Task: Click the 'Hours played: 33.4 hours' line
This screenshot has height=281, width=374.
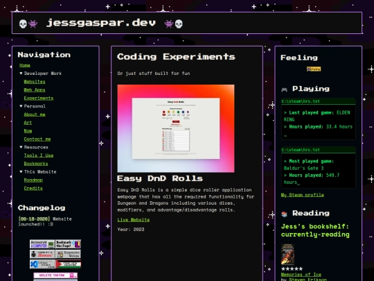Action: (x=318, y=127)
